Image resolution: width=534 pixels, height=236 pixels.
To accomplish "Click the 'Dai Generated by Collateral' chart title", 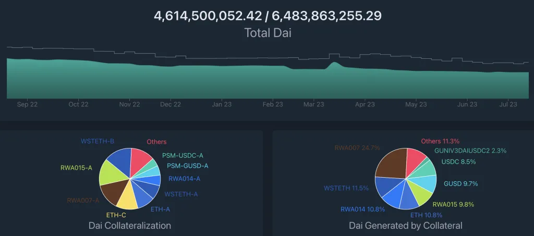I will coord(406,226).
